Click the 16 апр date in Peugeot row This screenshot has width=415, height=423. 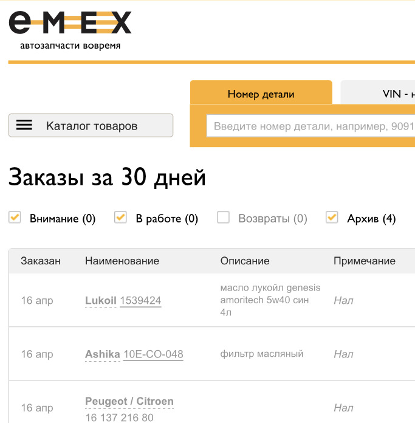pos(37,408)
